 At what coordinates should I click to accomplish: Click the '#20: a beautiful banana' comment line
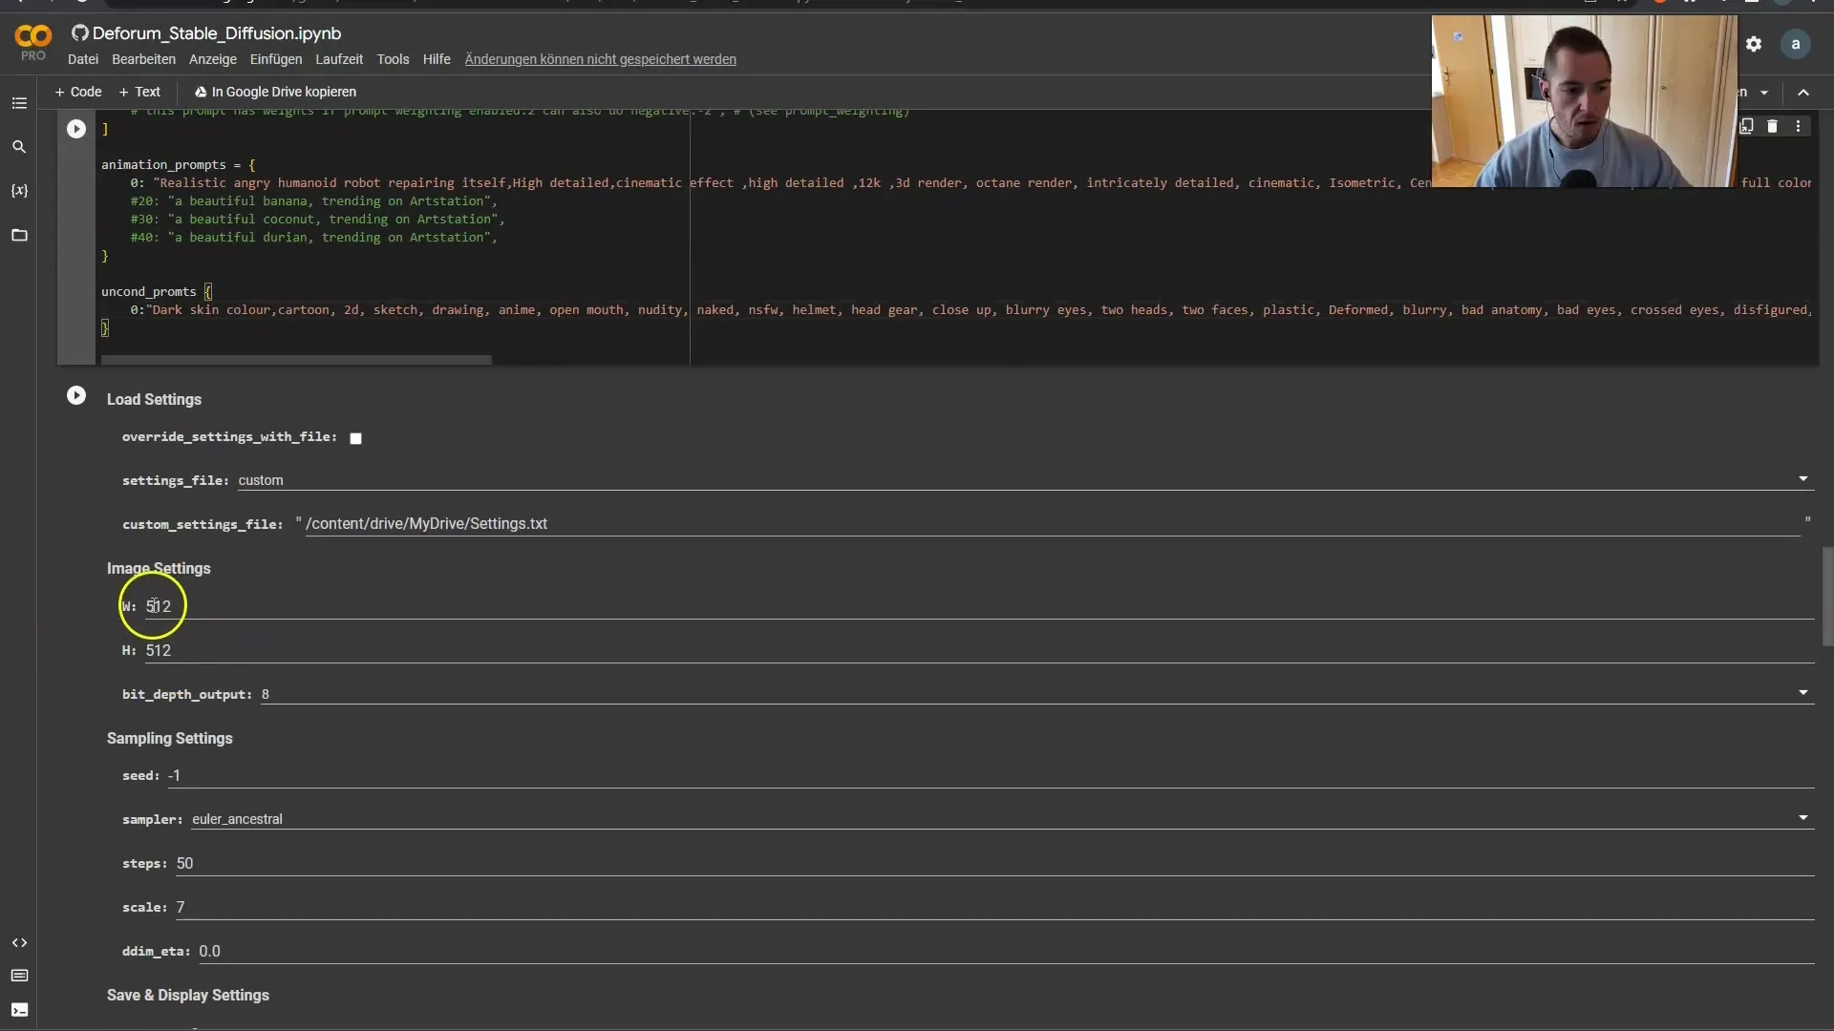tap(313, 200)
